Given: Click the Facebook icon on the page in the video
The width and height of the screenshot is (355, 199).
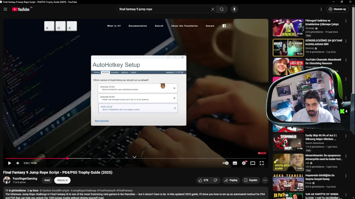Looking at the screenshot, I should click(224, 26).
